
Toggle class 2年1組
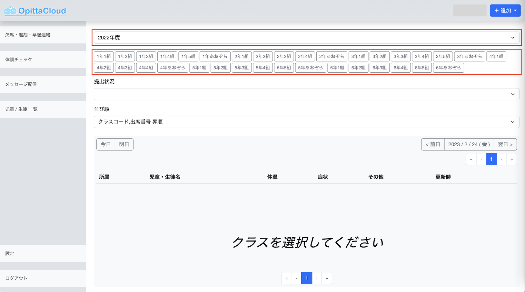242,57
